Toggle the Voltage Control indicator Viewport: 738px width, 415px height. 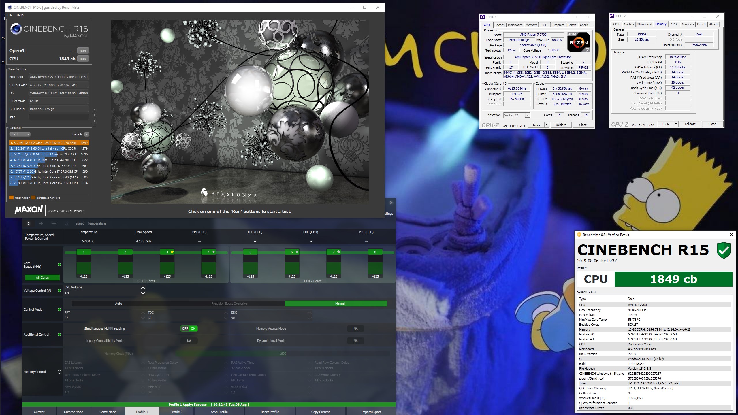tap(59, 290)
